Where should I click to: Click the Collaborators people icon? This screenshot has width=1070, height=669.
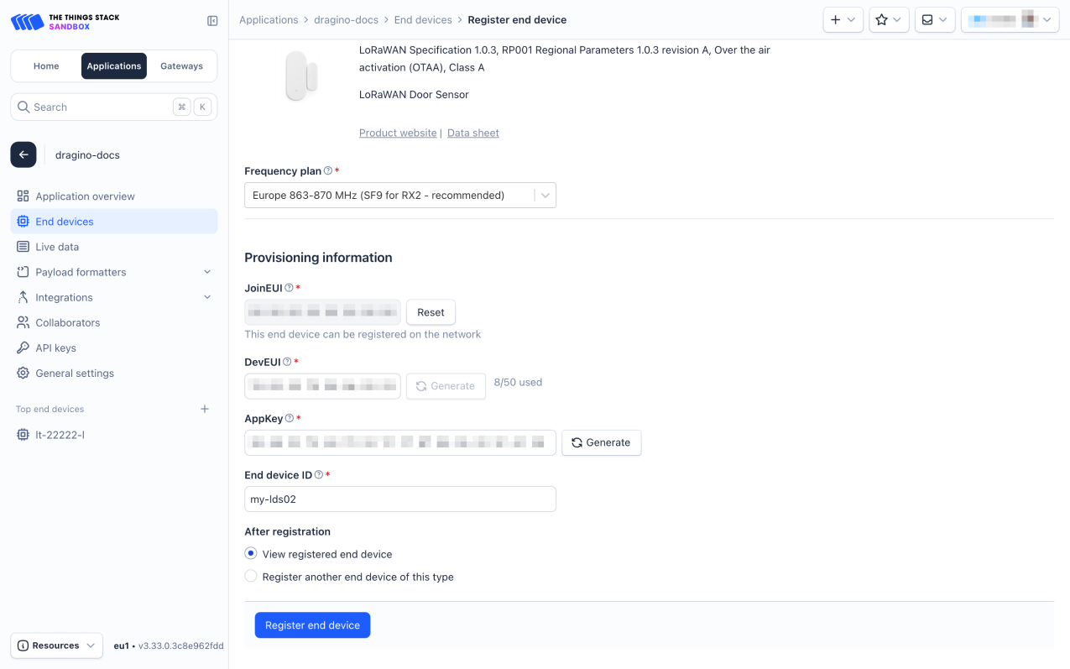tap(23, 322)
